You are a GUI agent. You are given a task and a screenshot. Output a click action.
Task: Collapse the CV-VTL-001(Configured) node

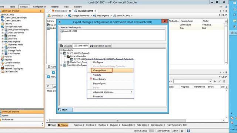pos(61,53)
